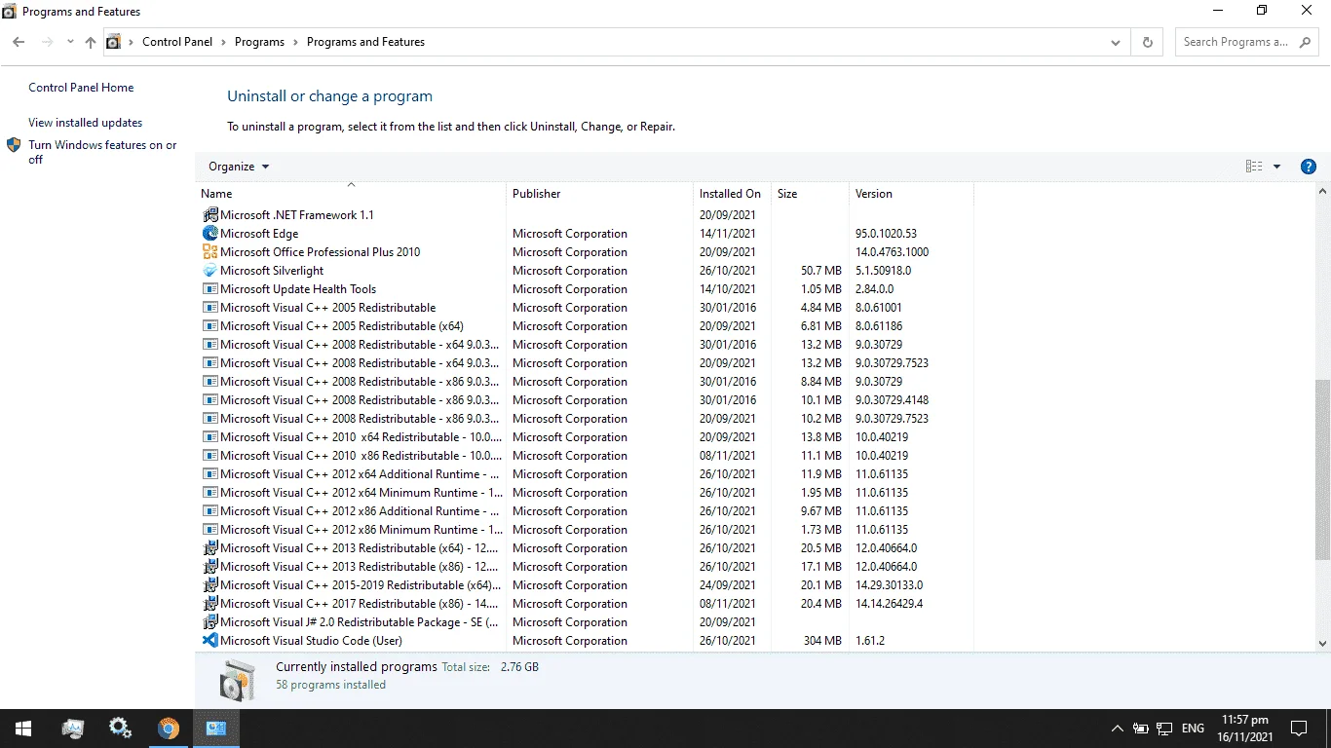Click the Microsoft Edge icon
The image size is (1331, 748).
click(x=209, y=234)
